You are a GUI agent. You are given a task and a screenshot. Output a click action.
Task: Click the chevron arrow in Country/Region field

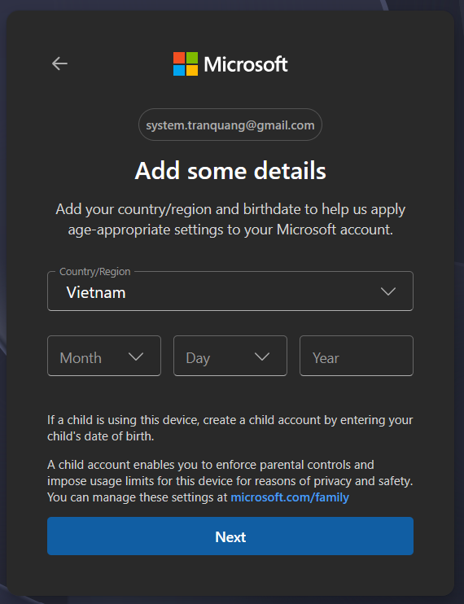388,291
